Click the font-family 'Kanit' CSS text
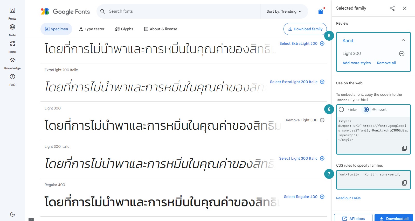The width and height of the screenshot is (415, 221). tap(369, 174)
